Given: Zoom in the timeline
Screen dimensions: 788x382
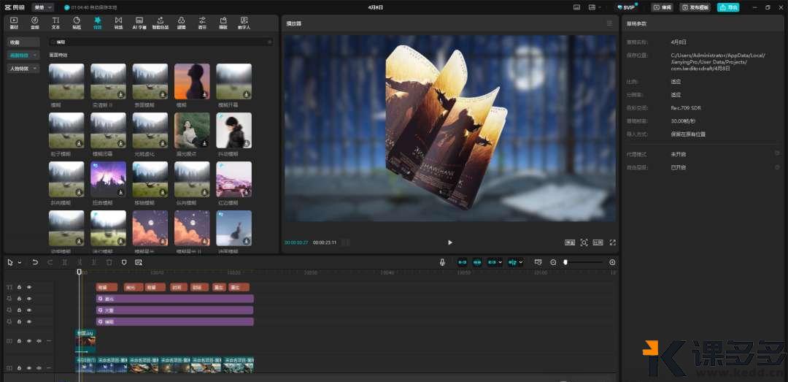Looking at the screenshot, I should [612, 262].
